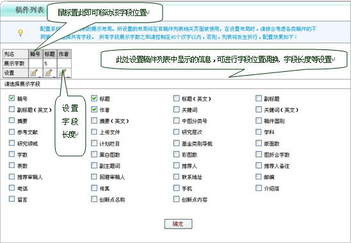Image resolution: width=351 pixels, height=243 pixels.
Task: Check the 推荐审稿人 checkbox
Action: pos(12,176)
